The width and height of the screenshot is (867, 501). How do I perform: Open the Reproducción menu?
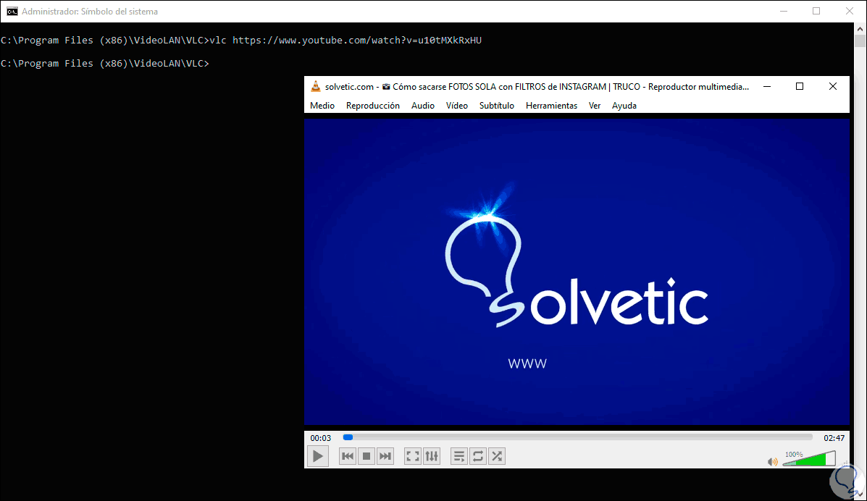[373, 106]
